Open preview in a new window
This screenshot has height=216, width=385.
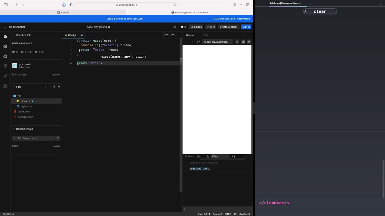pos(249,42)
